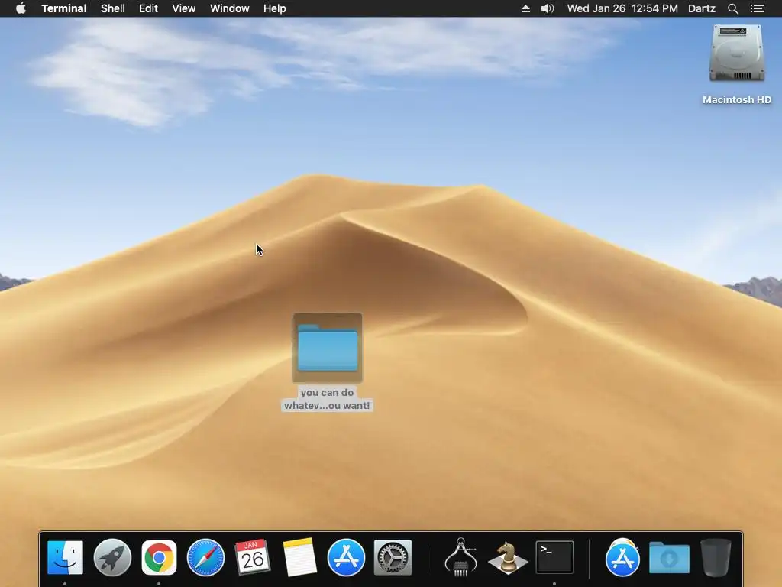Open Spotlight search magnifier
This screenshot has height=587, width=782.
(733, 8)
